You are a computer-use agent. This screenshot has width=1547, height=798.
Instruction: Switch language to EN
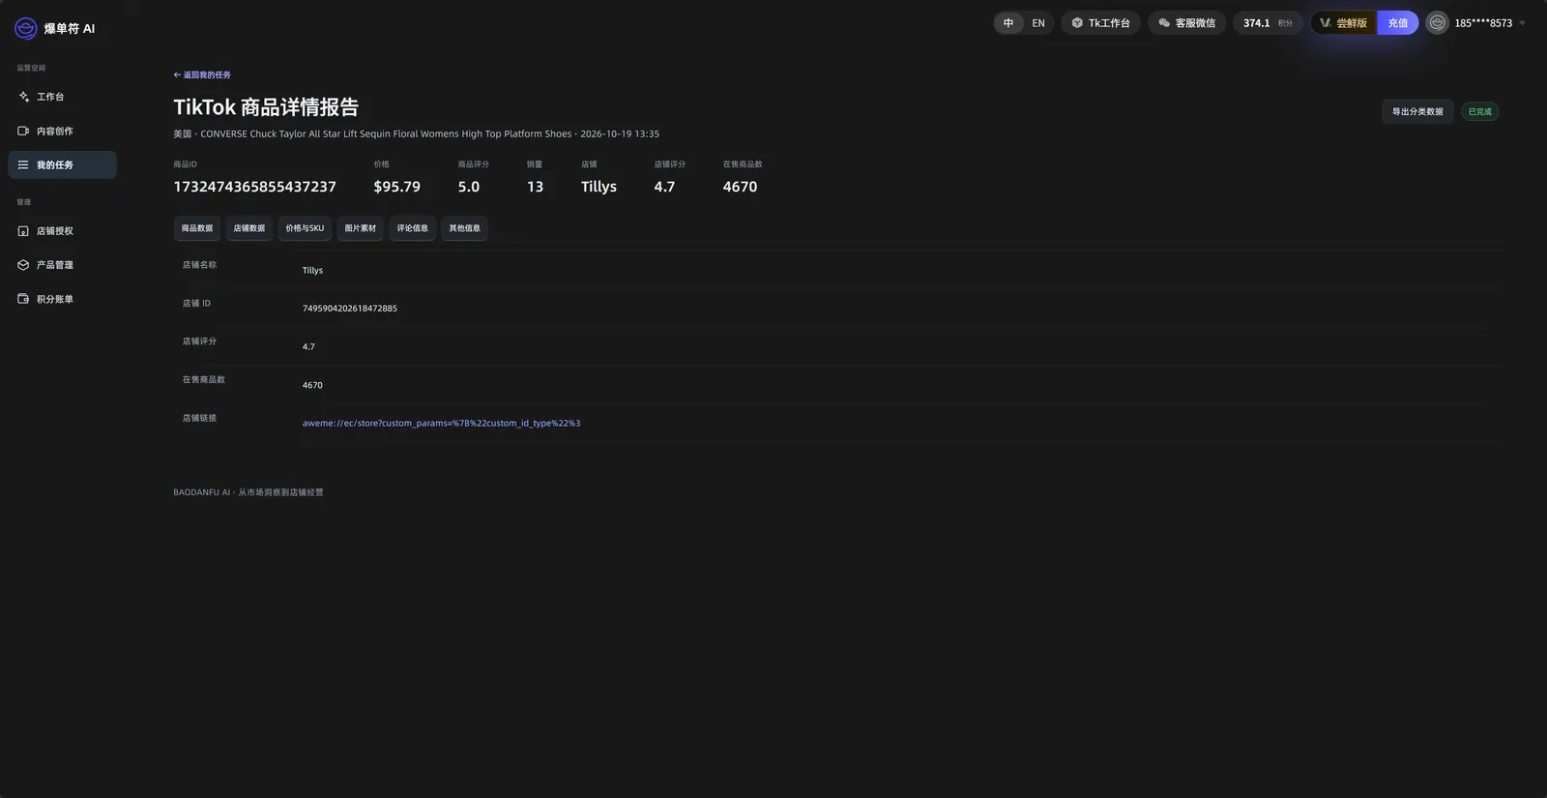(x=1038, y=23)
